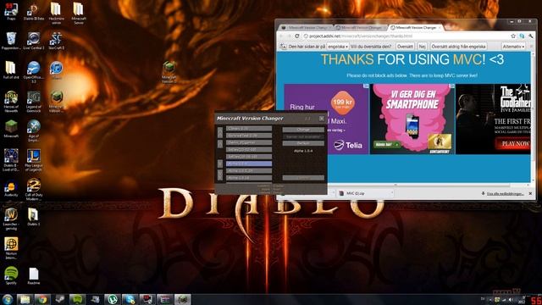The image size is (542, 305).
Task: Open the OpenOffice 3.3 desktop shortcut
Action: tap(34, 72)
